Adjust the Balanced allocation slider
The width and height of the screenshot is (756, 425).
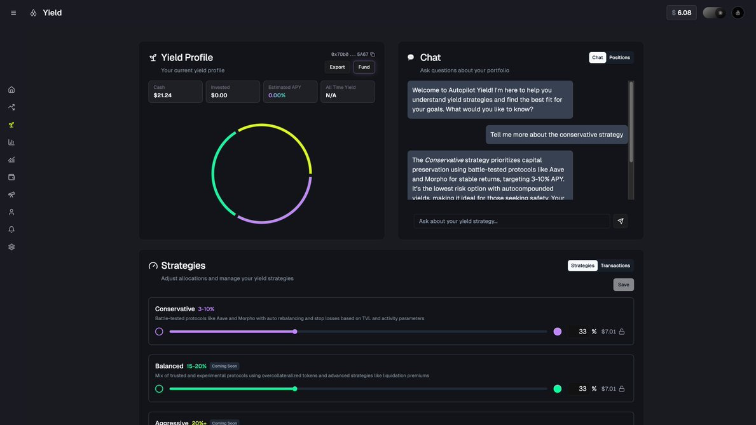click(358, 389)
